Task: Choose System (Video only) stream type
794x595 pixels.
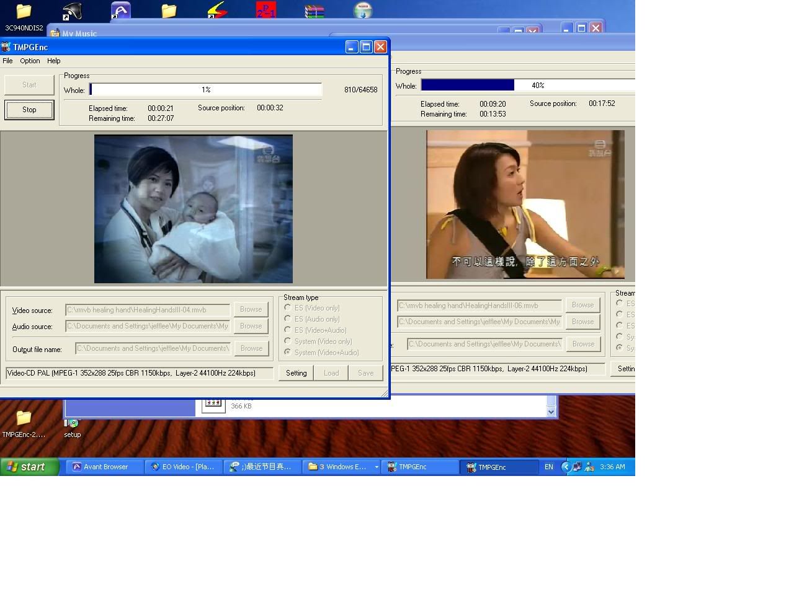Action: 288,341
